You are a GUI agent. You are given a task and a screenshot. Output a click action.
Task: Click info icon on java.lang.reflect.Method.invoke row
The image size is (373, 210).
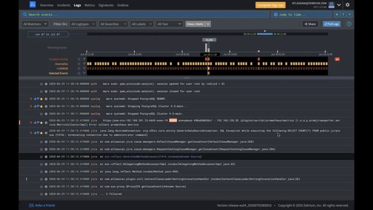tap(46, 171)
